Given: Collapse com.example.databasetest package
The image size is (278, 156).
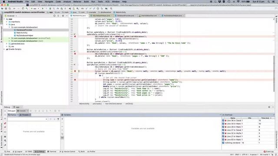Looking at the screenshot, I should (x=10, y=27).
